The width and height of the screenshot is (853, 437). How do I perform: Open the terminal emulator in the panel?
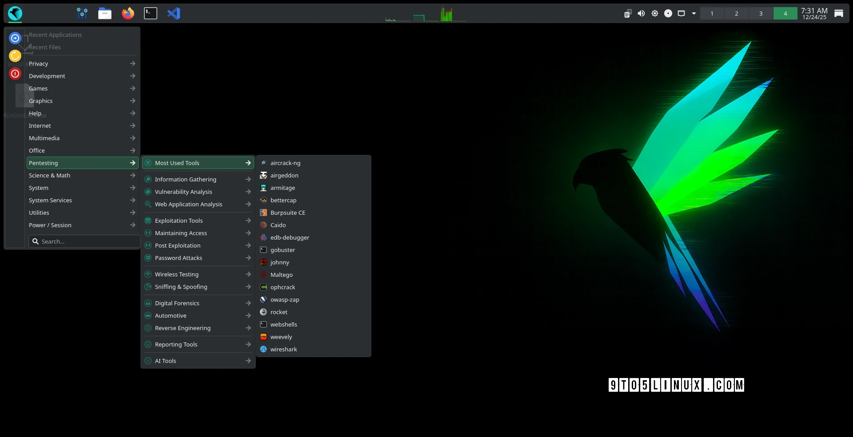(151, 13)
